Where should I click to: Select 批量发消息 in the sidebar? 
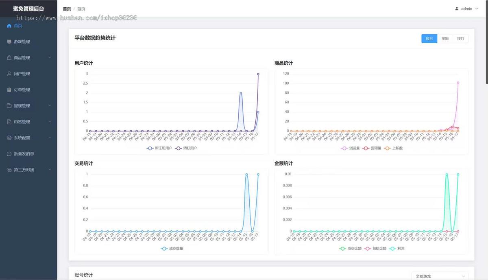(28, 154)
